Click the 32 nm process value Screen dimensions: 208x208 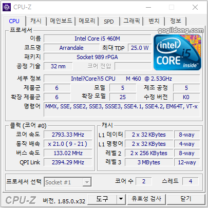coord(58,66)
